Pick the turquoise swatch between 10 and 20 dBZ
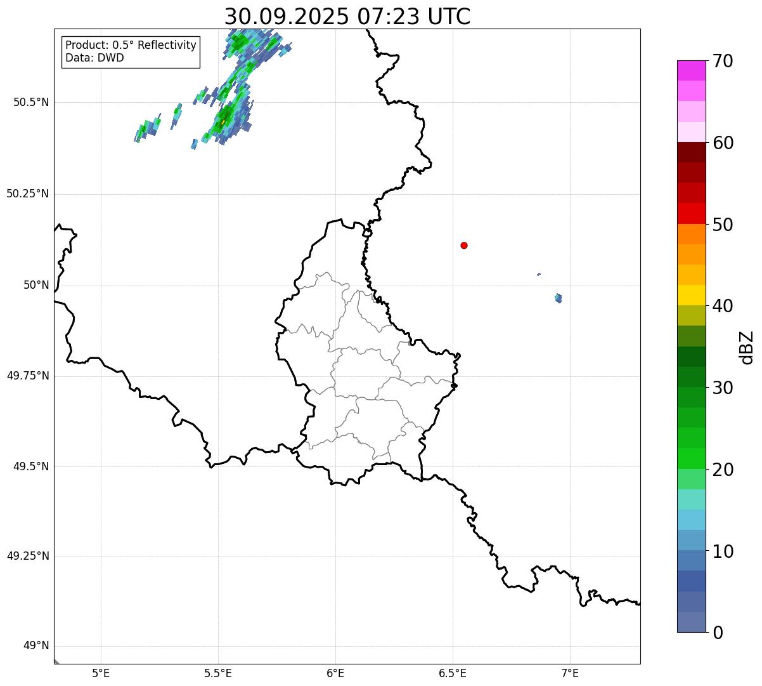 pyautogui.click(x=692, y=499)
